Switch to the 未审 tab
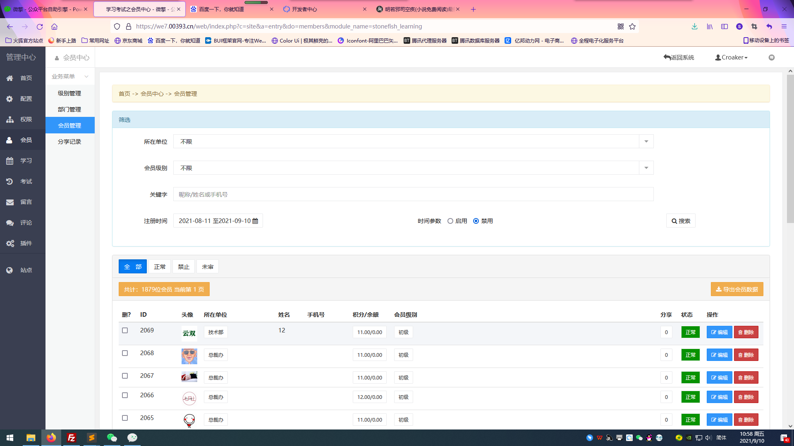Image resolution: width=794 pixels, height=446 pixels. tap(208, 267)
